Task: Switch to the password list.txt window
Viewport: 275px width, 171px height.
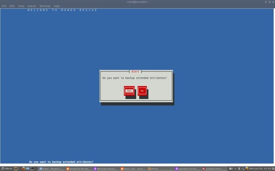Action: [187, 169]
